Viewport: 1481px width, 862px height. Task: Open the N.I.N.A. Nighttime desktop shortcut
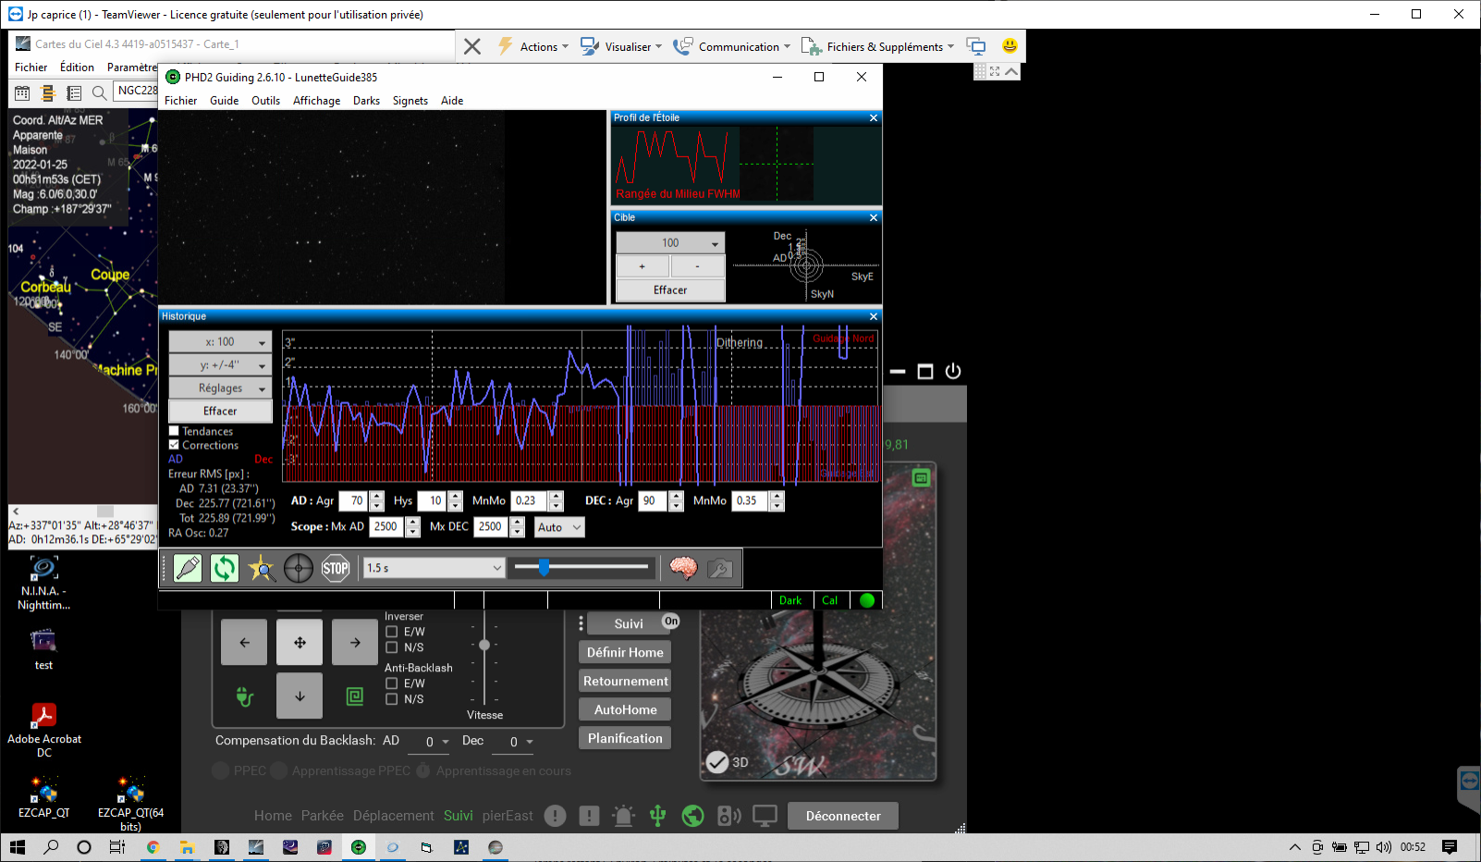coord(43,584)
